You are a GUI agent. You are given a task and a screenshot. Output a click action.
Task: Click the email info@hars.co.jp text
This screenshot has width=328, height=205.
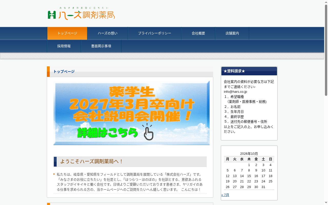pos(235,92)
